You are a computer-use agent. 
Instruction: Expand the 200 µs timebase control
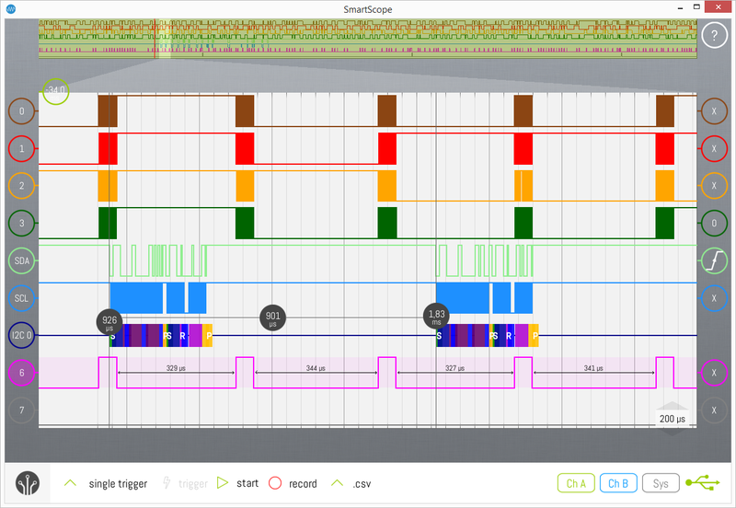click(673, 416)
